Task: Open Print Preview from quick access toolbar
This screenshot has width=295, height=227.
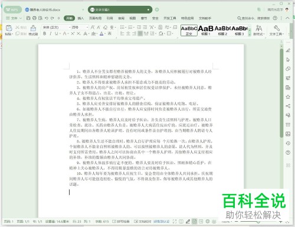Action: [x=40, y=18]
